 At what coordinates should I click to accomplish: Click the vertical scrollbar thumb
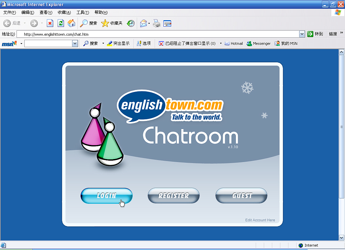coord(342,127)
